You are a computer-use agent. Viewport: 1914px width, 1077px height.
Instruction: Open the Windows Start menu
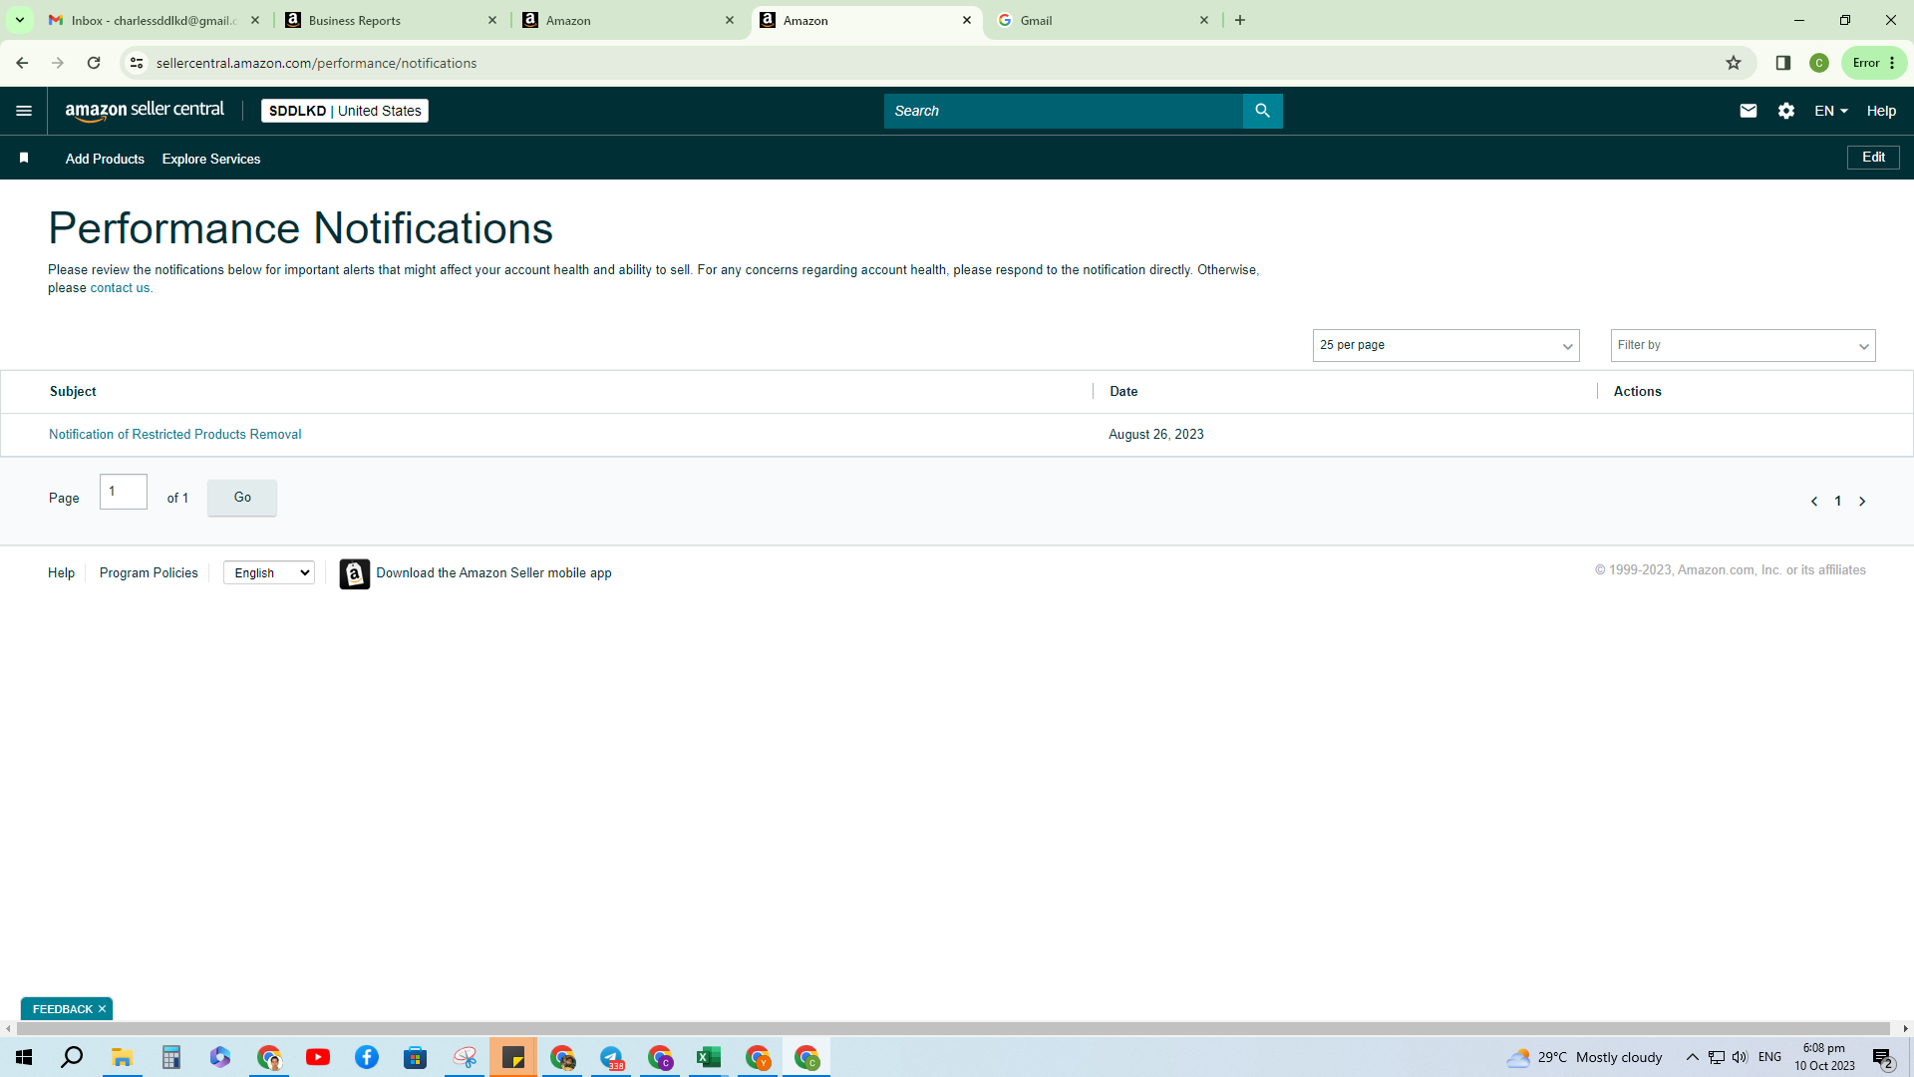click(24, 1057)
